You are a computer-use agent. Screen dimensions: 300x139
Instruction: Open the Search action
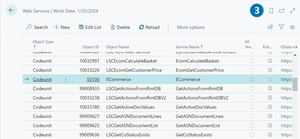point(37,27)
